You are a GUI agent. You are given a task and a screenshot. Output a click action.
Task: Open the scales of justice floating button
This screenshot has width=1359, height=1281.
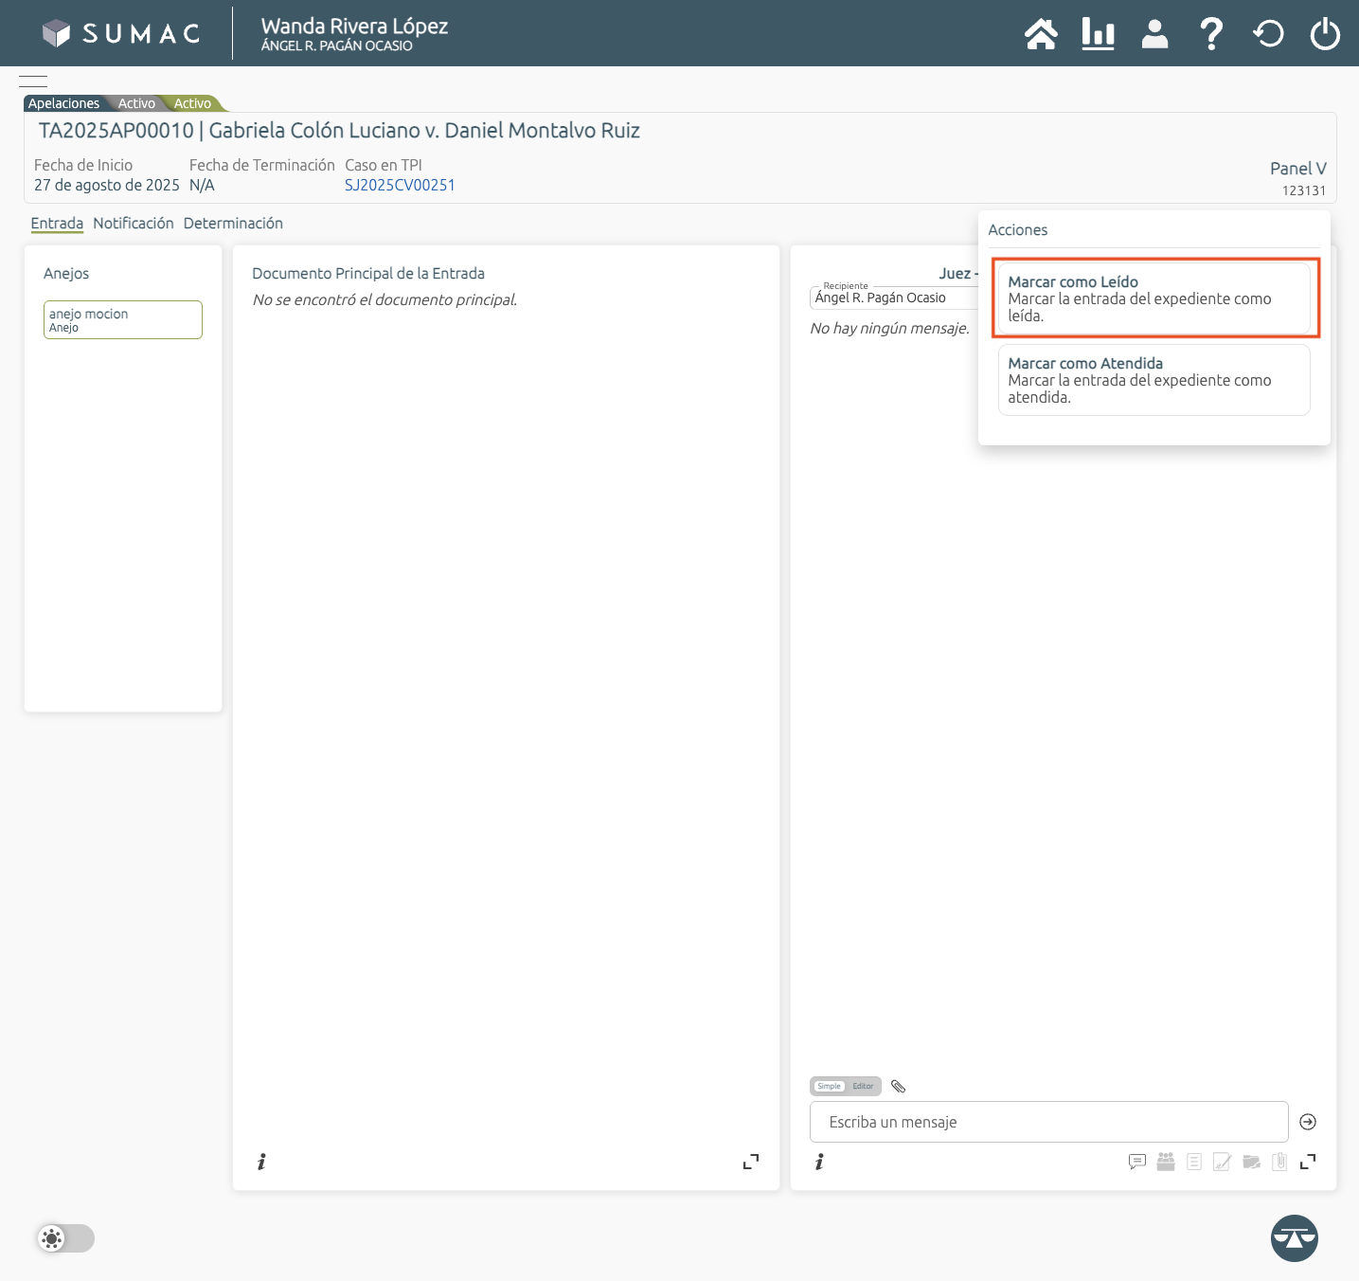click(x=1294, y=1238)
